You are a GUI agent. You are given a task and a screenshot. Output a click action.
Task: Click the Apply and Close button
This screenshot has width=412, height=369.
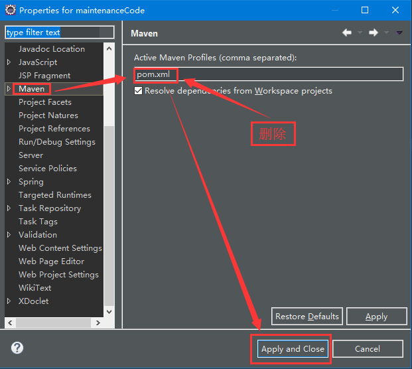click(293, 349)
